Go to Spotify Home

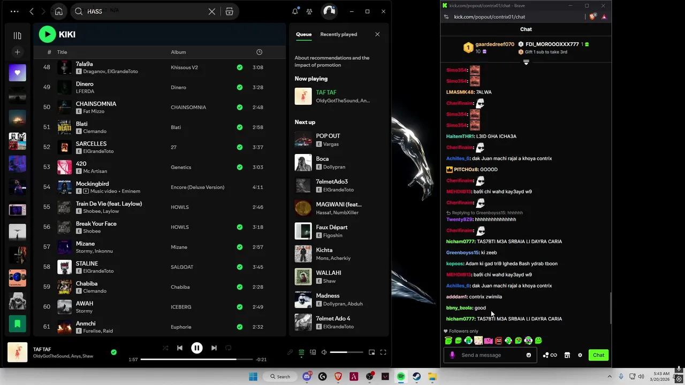pos(59,11)
